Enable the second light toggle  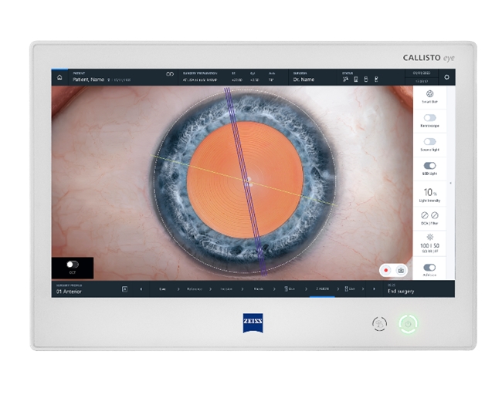point(430,143)
